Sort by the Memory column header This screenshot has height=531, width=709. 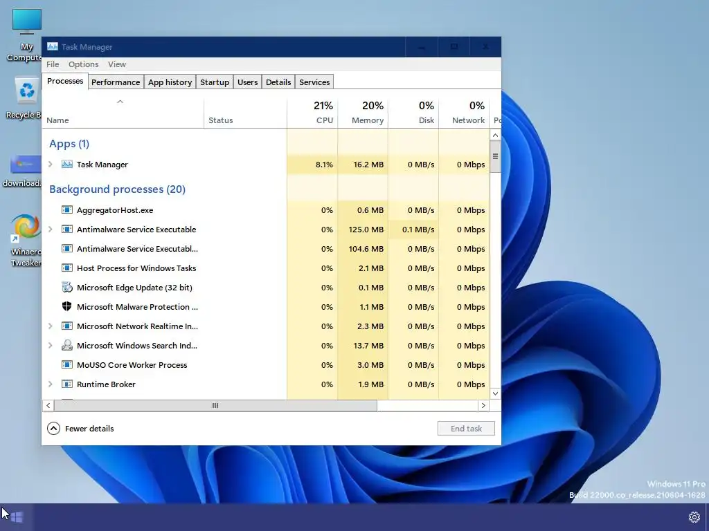click(363, 113)
